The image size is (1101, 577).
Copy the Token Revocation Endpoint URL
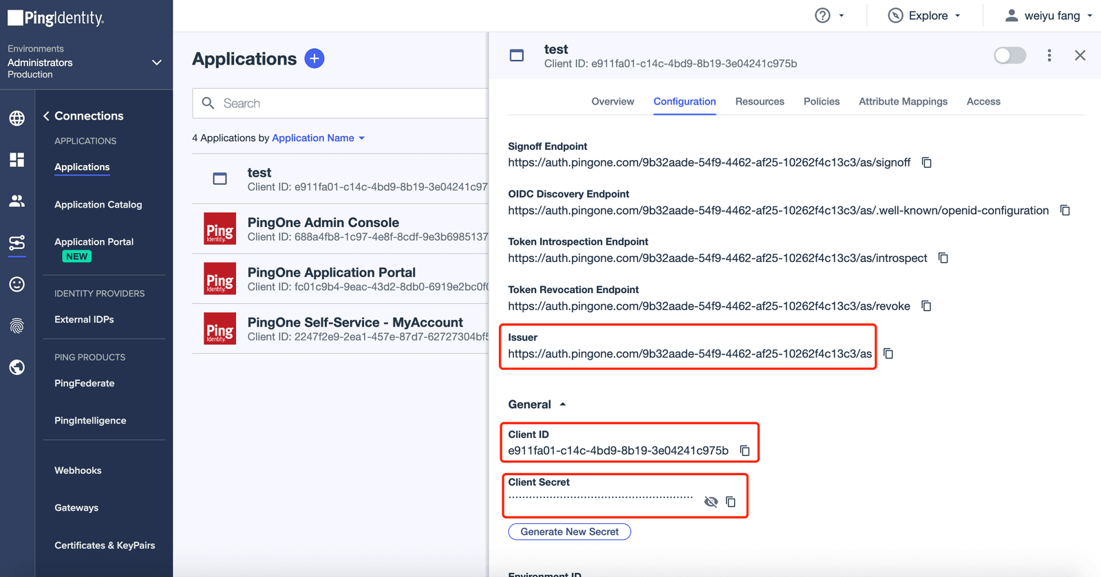tap(926, 306)
